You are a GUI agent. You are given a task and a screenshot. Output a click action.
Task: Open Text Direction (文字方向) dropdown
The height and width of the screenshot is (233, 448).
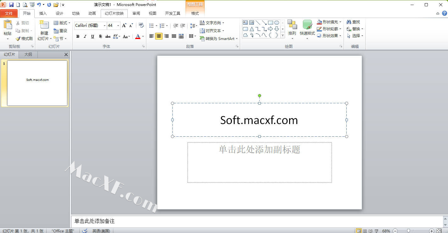(x=212, y=23)
